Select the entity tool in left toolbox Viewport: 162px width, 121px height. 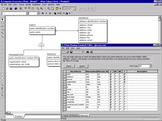click(2, 23)
